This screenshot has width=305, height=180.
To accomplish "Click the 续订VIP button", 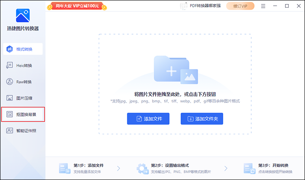I will 243,6.
